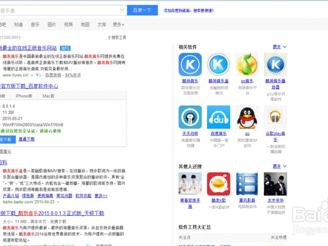Select the iPhone版 tab
Screen dimensions: 328x246
pyautogui.click(x=24, y=96)
